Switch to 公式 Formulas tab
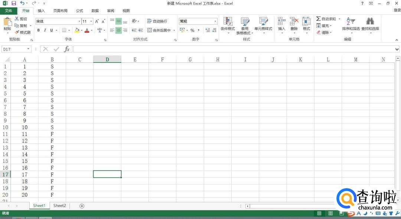 click(x=79, y=11)
